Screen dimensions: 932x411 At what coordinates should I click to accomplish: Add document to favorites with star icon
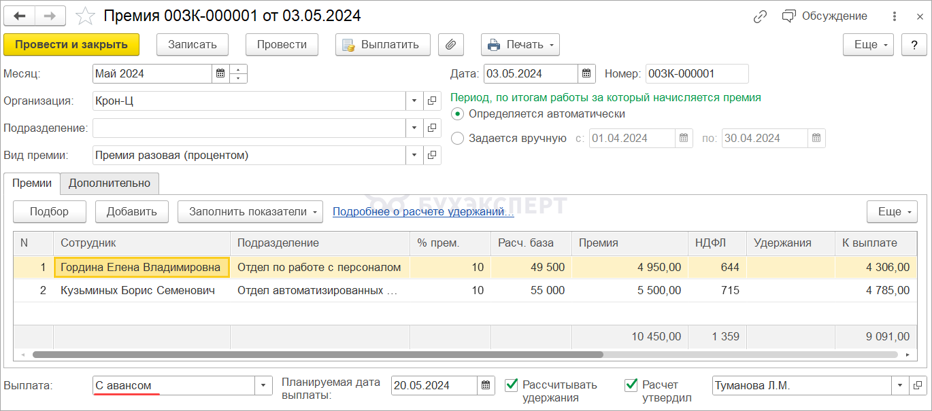(85, 16)
